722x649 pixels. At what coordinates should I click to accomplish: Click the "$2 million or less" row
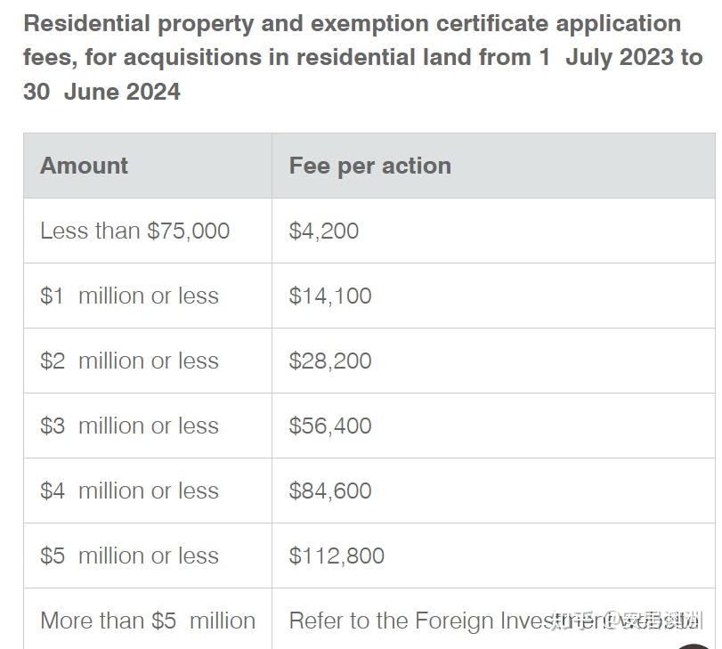(129, 361)
